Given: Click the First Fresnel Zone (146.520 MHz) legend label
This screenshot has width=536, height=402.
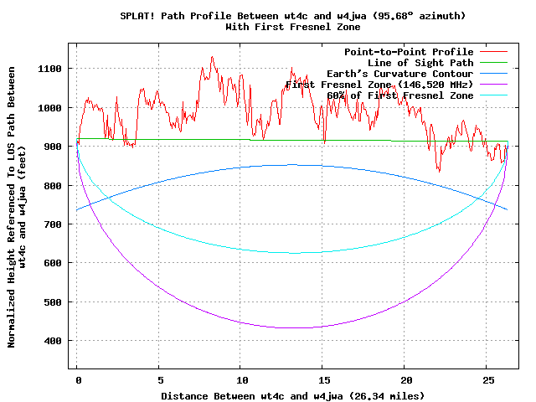Looking at the screenshot, I should [379, 85].
